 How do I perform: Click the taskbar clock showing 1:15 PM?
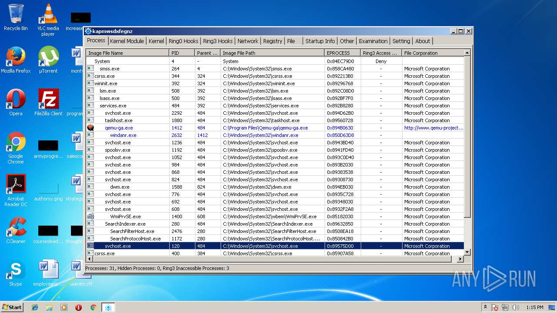(x=534, y=307)
